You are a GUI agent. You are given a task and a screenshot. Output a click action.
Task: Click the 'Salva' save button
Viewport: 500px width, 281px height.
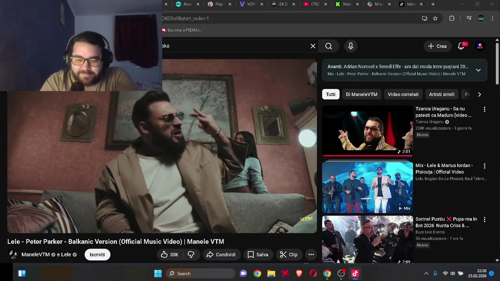coord(258,254)
